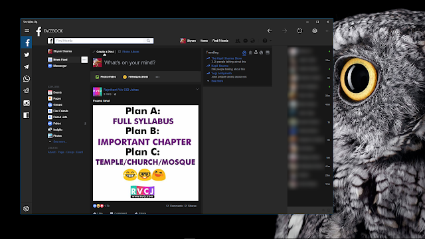Open WhatsApp from the sidebar
The height and width of the screenshot is (239, 425).
[27, 79]
